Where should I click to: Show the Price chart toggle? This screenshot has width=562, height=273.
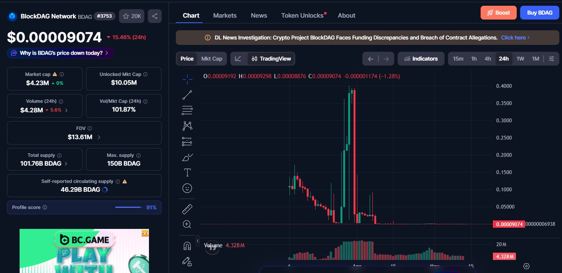pos(187,59)
